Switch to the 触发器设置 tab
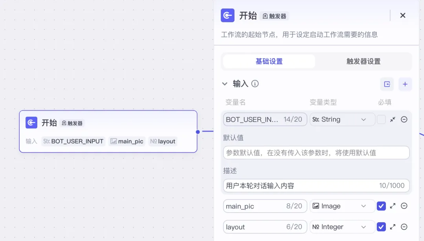The image size is (424, 241). tap(363, 61)
